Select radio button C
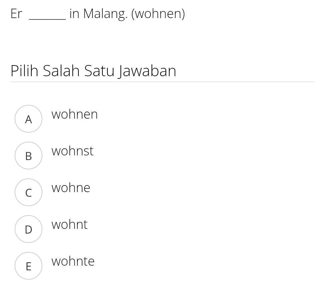 click(x=28, y=192)
